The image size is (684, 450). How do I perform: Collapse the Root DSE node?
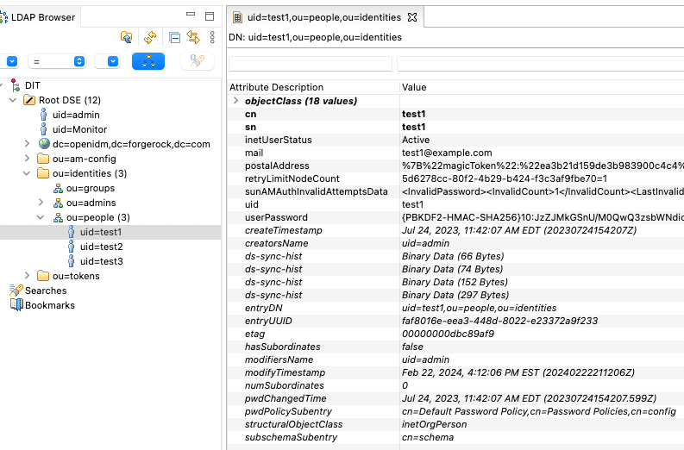[x=13, y=100]
